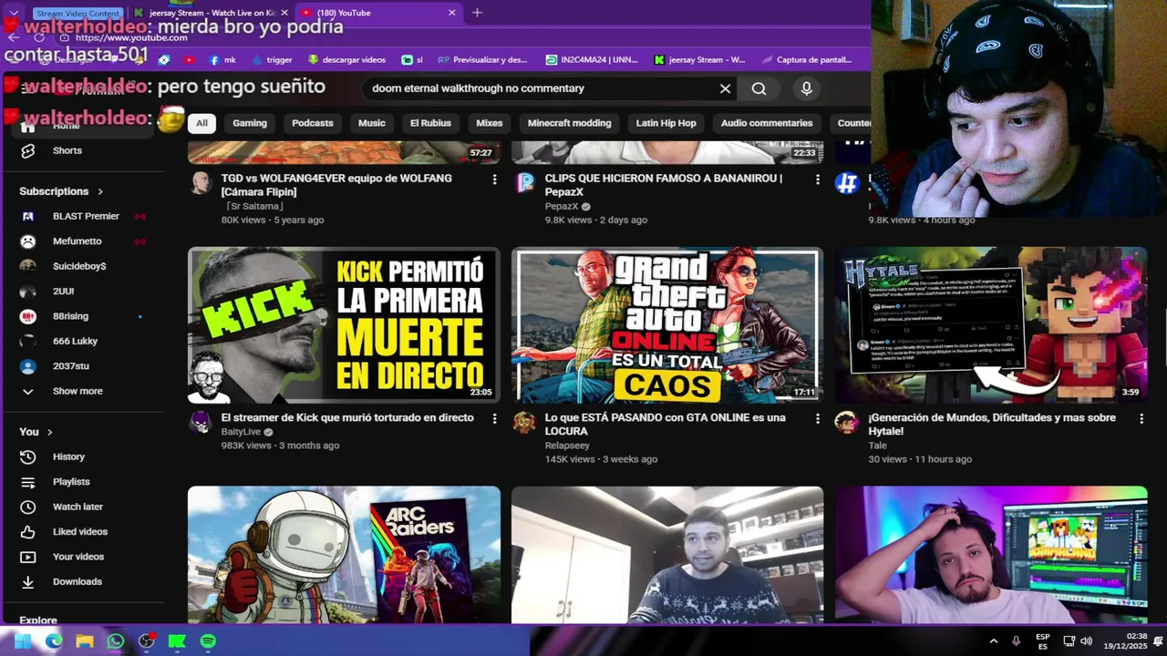Open three-dot menu for Hytale video
This screenshot has width=1167, height=656.
[x=1141, y=418]
